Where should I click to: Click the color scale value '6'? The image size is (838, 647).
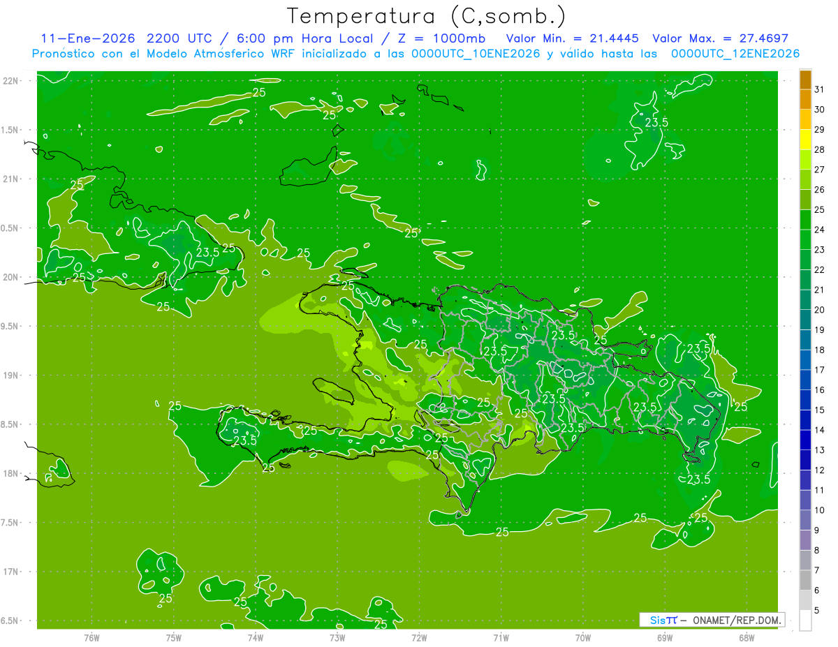tap(817, 590)
